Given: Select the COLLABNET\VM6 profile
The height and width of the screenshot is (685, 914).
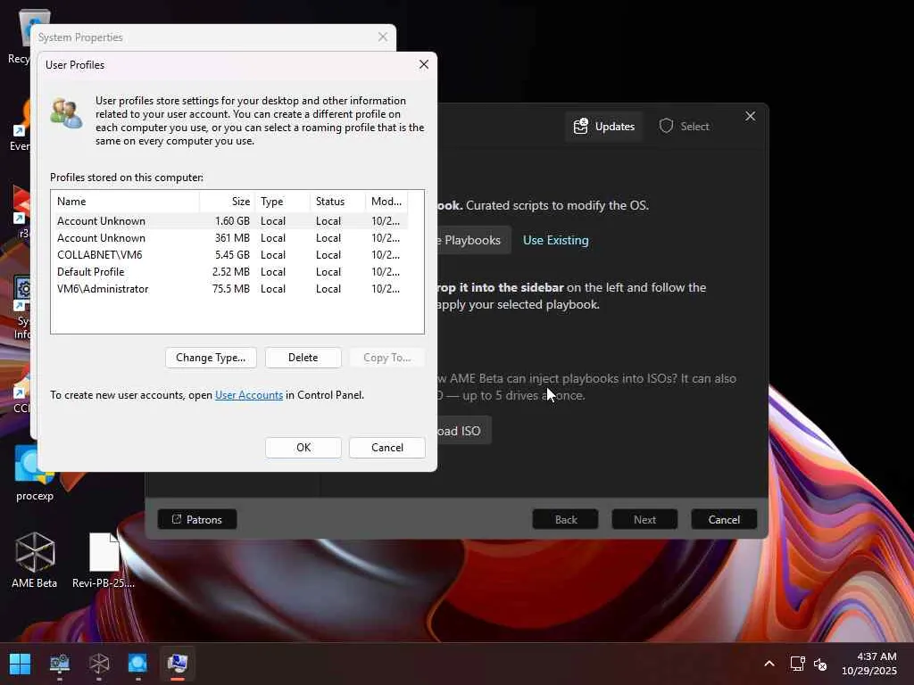Looking at the screenshot, I should [x=229, y=254].
